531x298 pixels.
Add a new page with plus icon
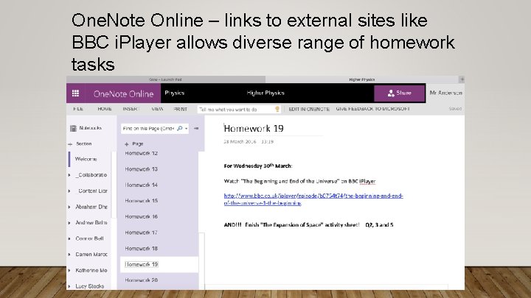click(x=127, y=144)
